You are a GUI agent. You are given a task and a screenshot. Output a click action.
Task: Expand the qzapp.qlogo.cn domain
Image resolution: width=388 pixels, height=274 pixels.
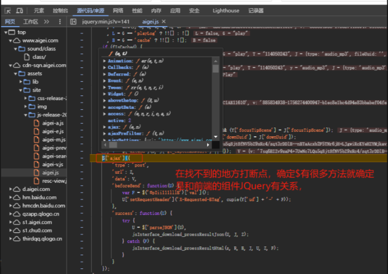pos(10,214)
